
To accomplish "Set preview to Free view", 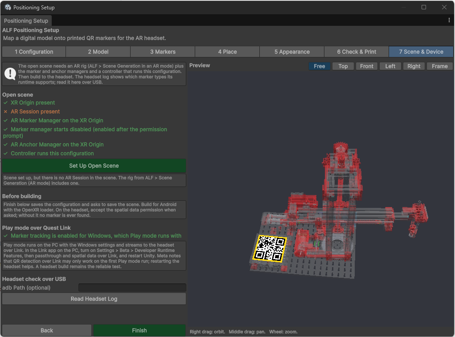I will 319,66.
